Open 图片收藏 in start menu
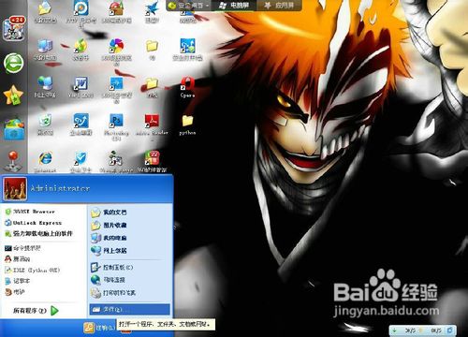Screen dimensions: 468x337 coord(109,225)
